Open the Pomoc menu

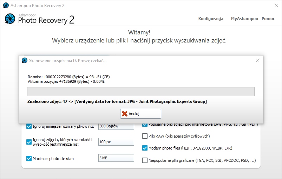coord(268,19)
